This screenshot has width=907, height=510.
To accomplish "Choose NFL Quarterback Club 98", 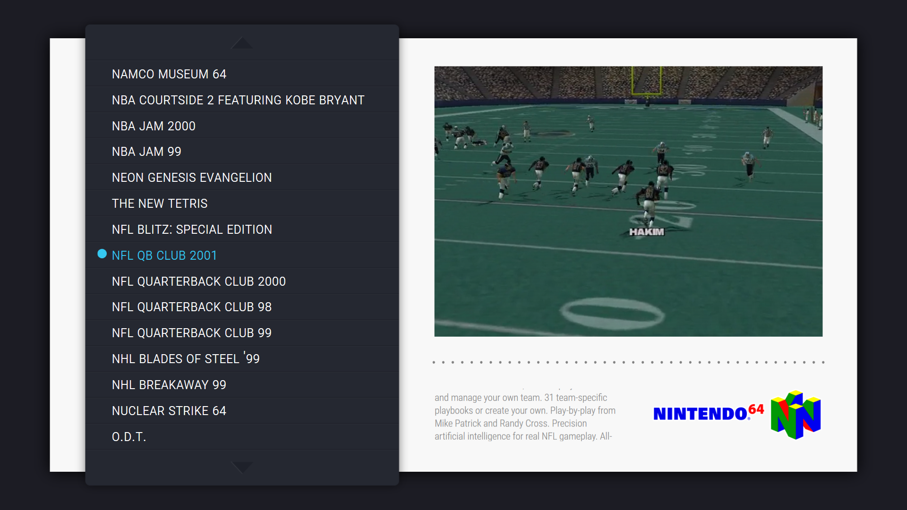I will (x=242, y=307).
